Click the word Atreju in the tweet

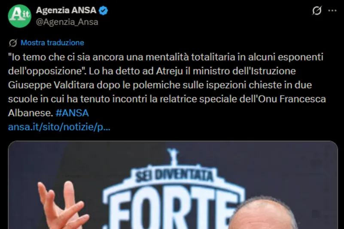coord(169,71)
